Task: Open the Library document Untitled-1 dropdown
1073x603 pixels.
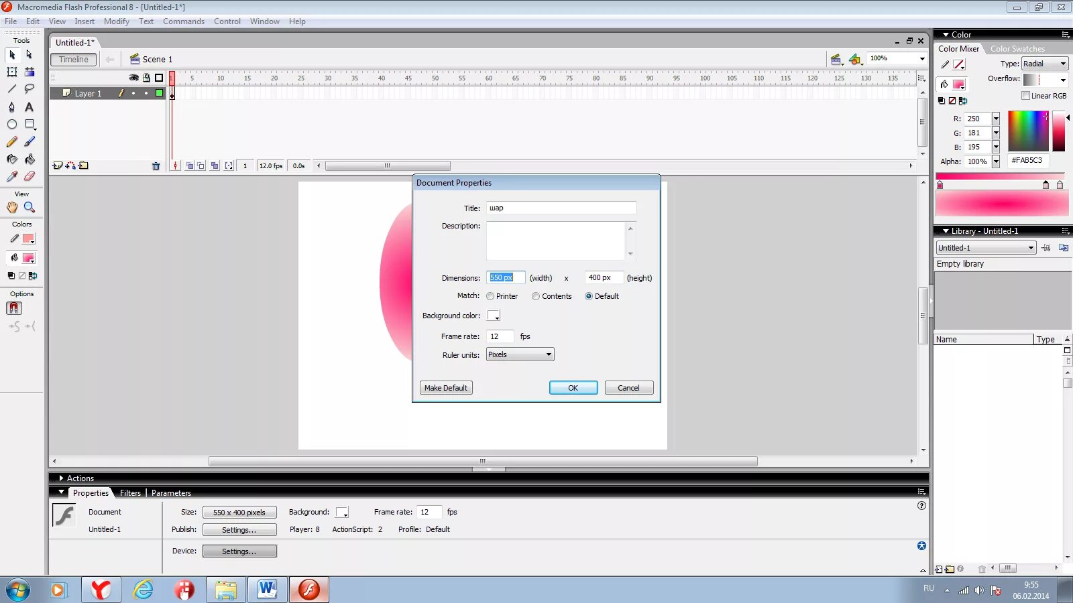Action: click(986, 248)
